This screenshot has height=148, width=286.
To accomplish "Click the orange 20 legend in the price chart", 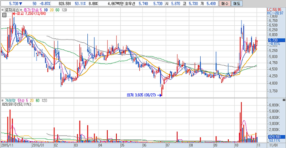I will (x=52, y=10).
